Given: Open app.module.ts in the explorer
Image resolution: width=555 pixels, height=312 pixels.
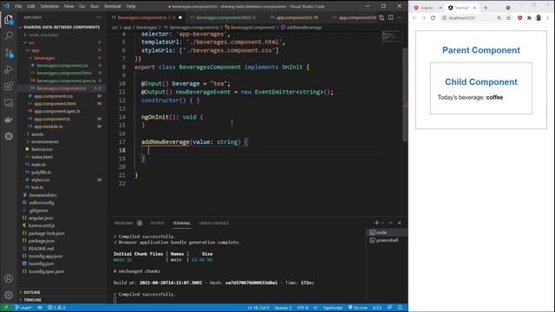Looking at the screenshot, I should click(x=49, y=127).
